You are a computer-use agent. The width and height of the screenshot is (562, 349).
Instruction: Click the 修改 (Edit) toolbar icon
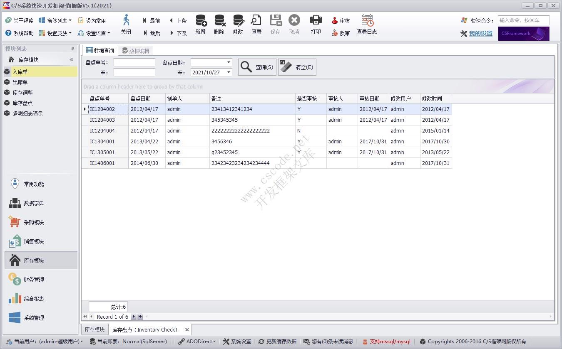(238, 21)
